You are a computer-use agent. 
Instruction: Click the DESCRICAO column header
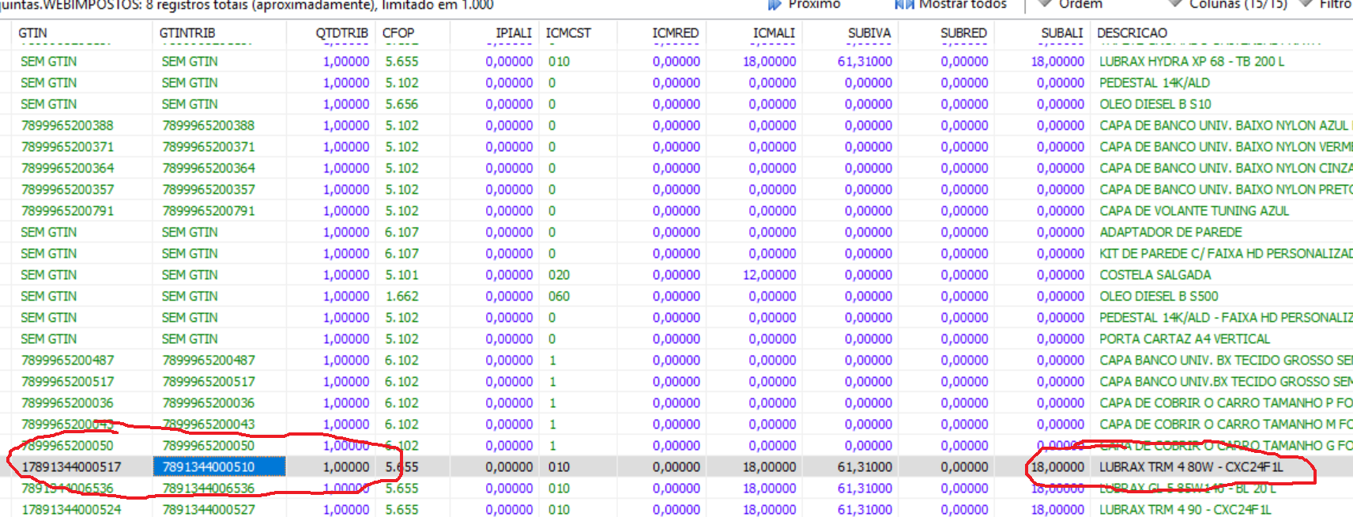pos(1132,33)
